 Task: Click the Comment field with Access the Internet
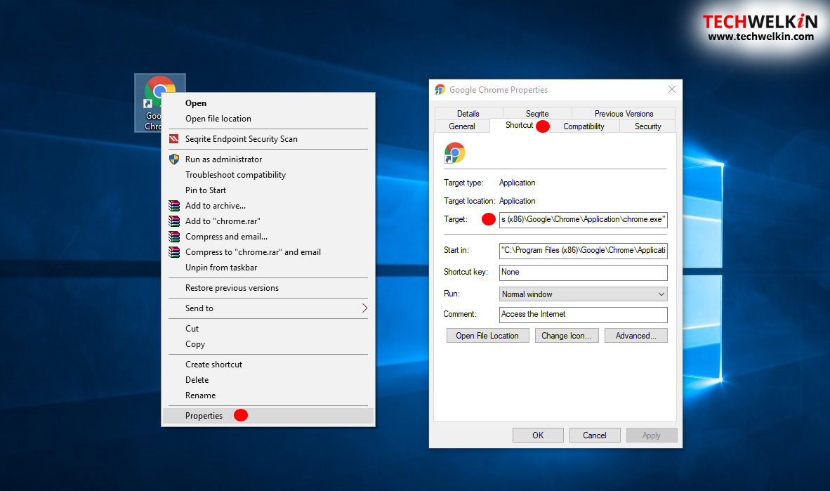coord(583,315)
